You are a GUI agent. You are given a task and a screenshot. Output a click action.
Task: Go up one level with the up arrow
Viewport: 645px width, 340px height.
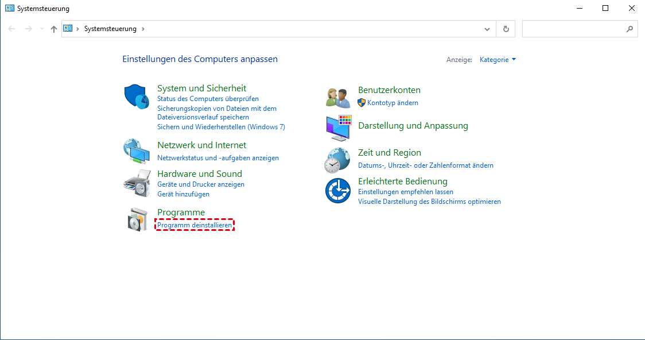coord(54,29)
